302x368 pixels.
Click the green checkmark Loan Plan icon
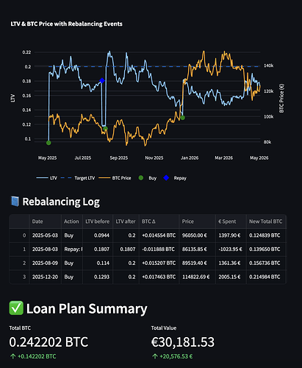(x=16, y=308)
